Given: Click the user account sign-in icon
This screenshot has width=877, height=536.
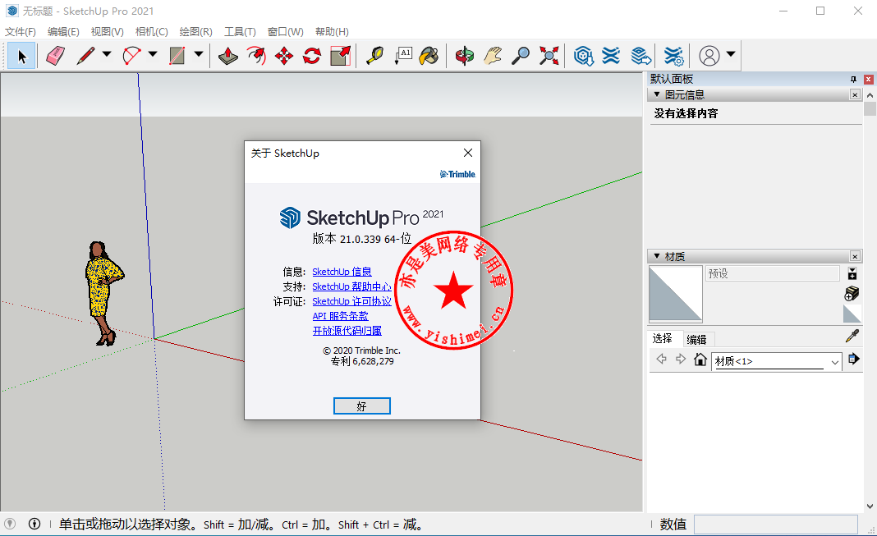Looking at the screenshot, I should click(x=709, y=56).
